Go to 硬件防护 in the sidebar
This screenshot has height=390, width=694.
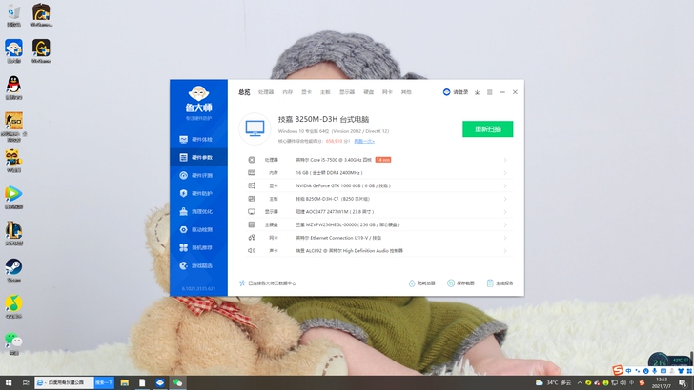(x=198, y=193)
